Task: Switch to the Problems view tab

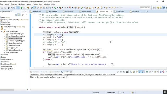Action: (x=35, y=72)
